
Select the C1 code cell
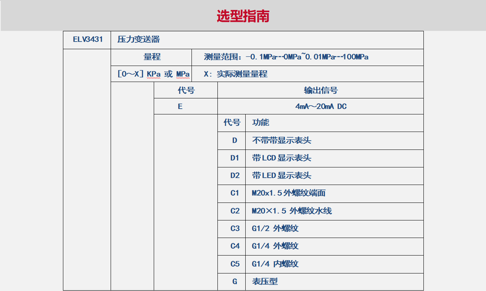[235, 193]
